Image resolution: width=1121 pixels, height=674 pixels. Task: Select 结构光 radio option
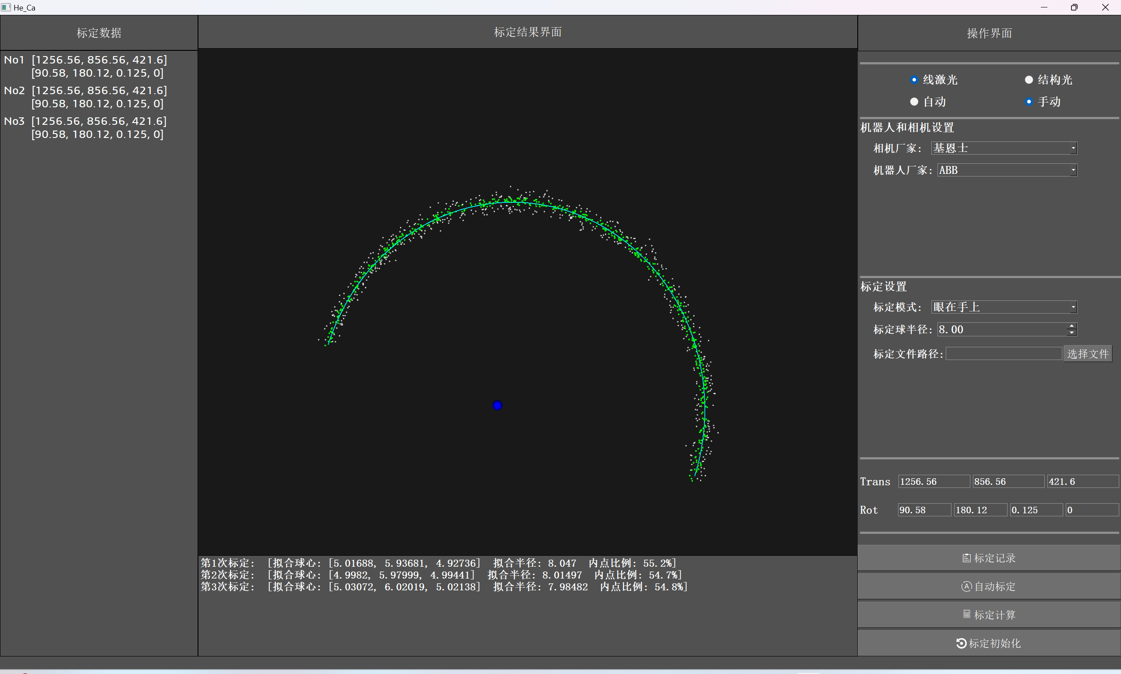1029,80
